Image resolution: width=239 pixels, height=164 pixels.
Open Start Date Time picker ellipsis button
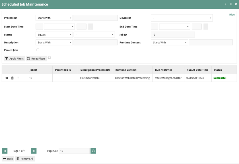pyautogui.click(x=90, y=27)
